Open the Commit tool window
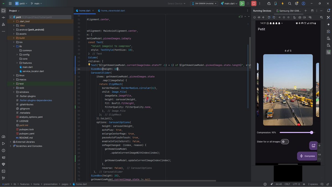The width and height of the screenshot is (332, 187). pos(3,17)
